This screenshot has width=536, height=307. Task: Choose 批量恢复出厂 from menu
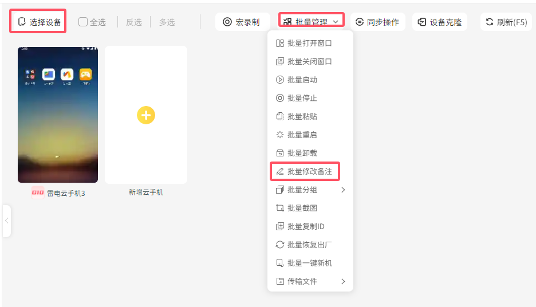point(309,245)
